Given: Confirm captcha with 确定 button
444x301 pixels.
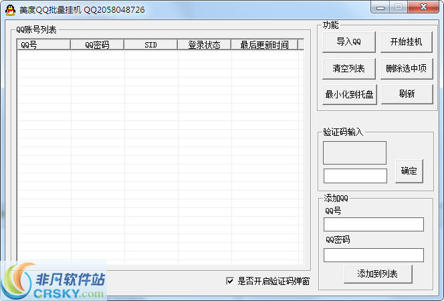Looking at the screenshot, I should click(x=409, y=171).
